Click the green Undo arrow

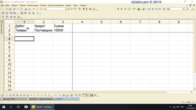point(34,9)
